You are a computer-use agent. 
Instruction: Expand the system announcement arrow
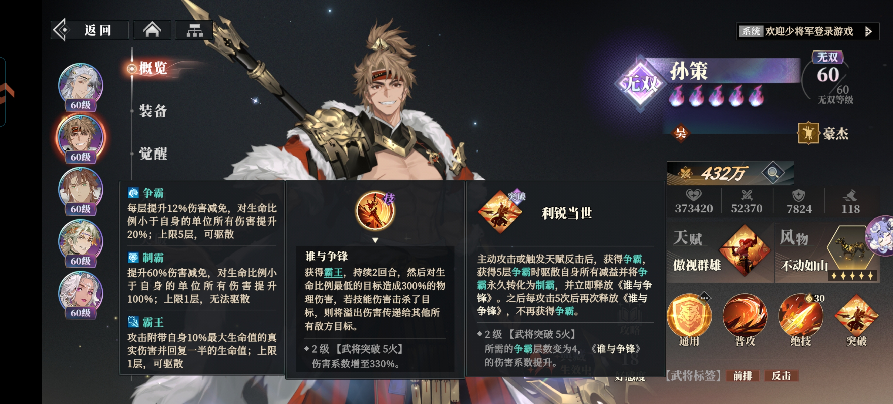pyautogui.click(x=868, y=32)
